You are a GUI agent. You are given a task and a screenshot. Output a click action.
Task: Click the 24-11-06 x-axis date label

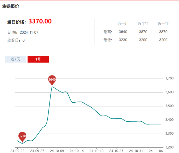point(156,151)
